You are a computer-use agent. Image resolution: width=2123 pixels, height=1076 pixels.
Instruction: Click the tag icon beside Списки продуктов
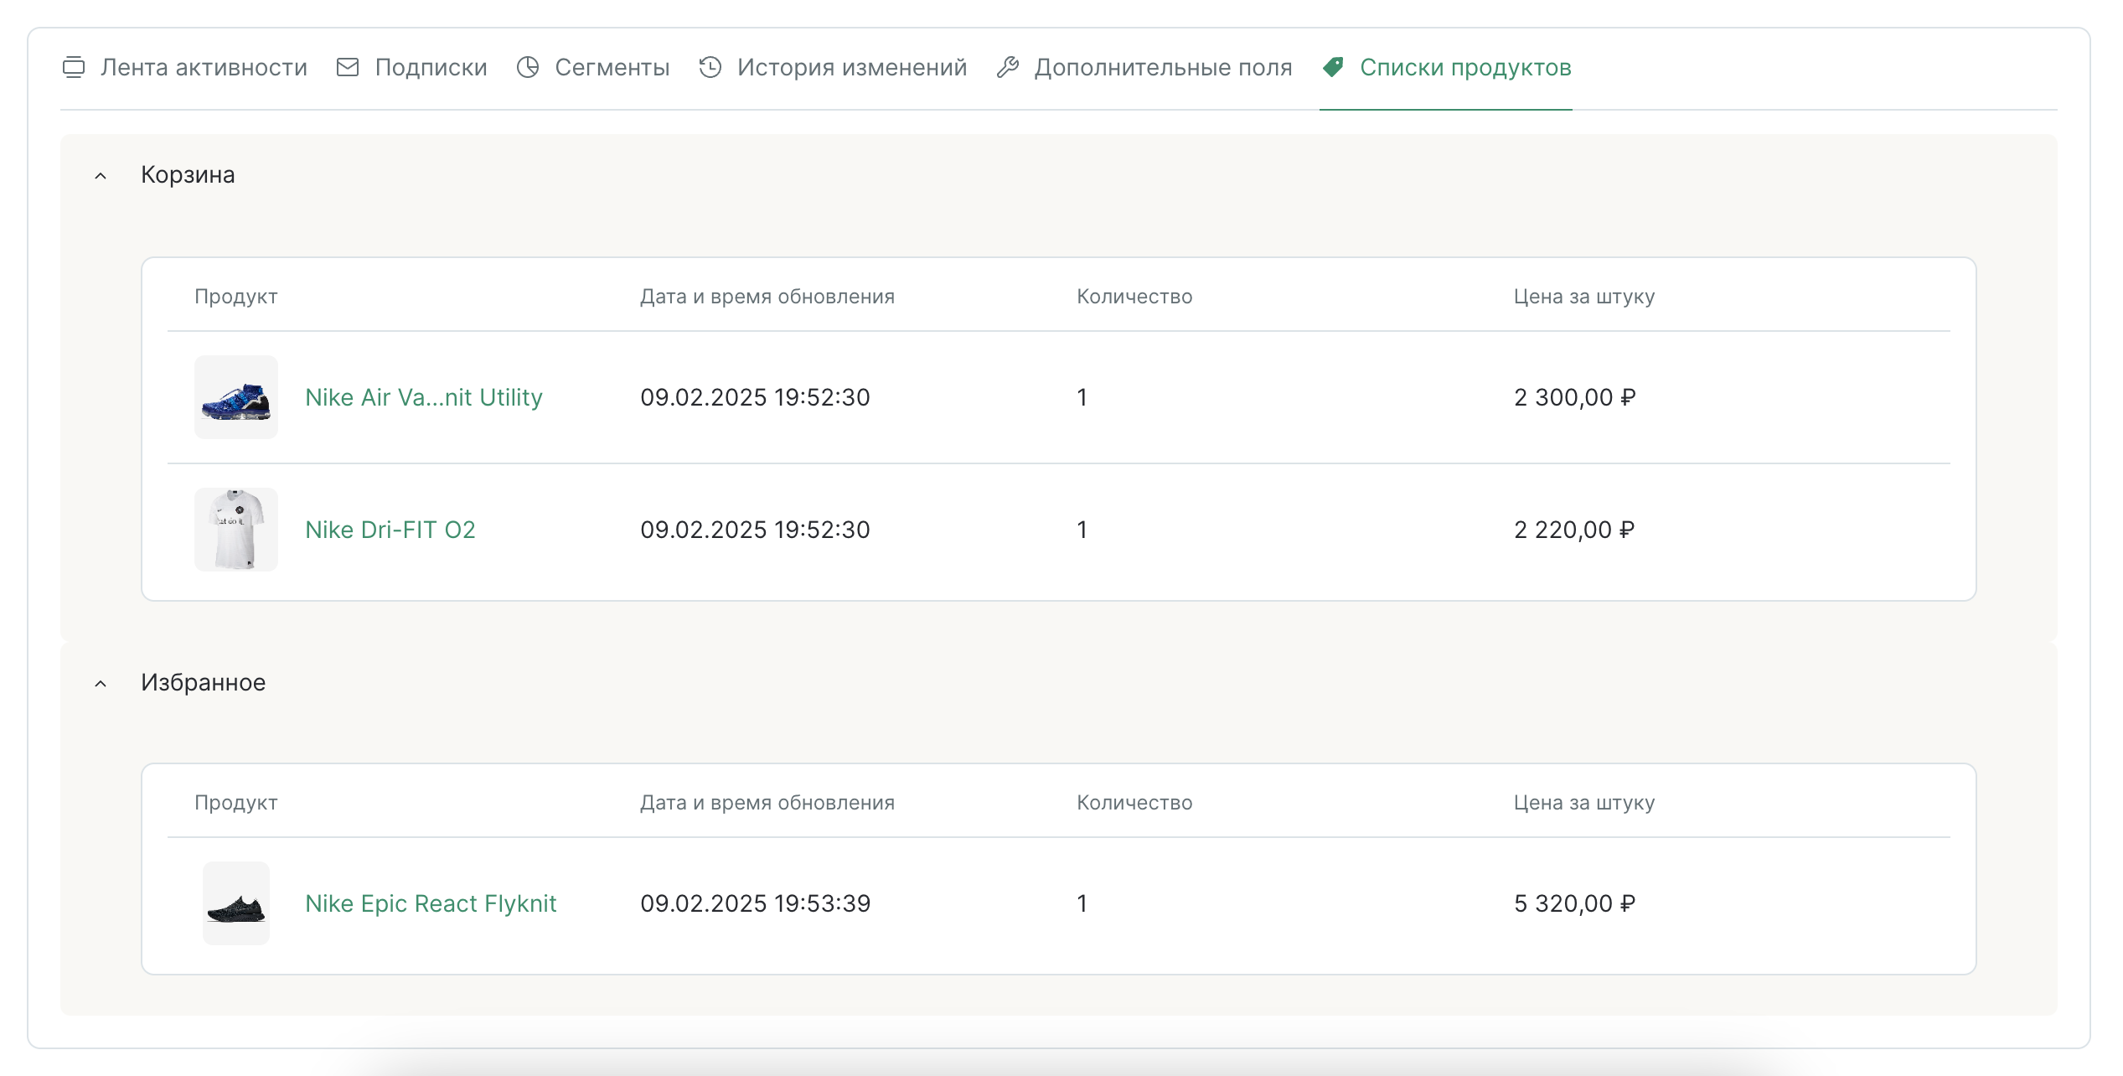pyautogui.click(x=1333, y=67)
